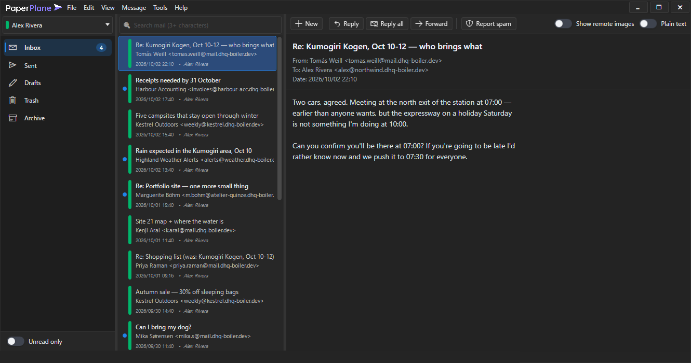Open the Message menu
691x363 pixels.
(134, 8)
